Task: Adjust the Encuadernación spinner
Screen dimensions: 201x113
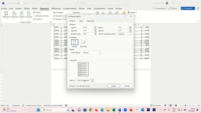Action: point(95,34)
